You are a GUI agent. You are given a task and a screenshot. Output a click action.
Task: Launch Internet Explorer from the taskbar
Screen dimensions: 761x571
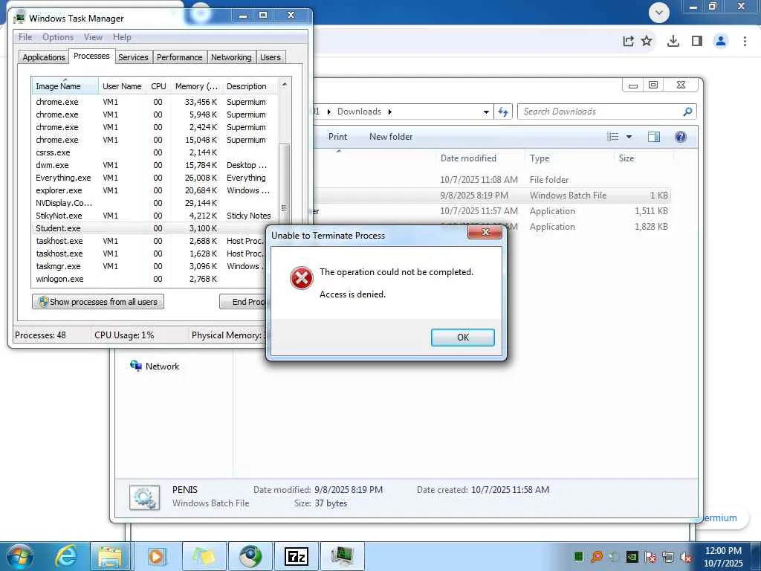pos(65,556)
